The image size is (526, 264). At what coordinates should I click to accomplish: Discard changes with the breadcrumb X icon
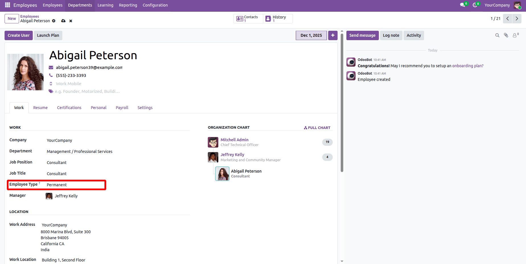click(x=71, y=21)
